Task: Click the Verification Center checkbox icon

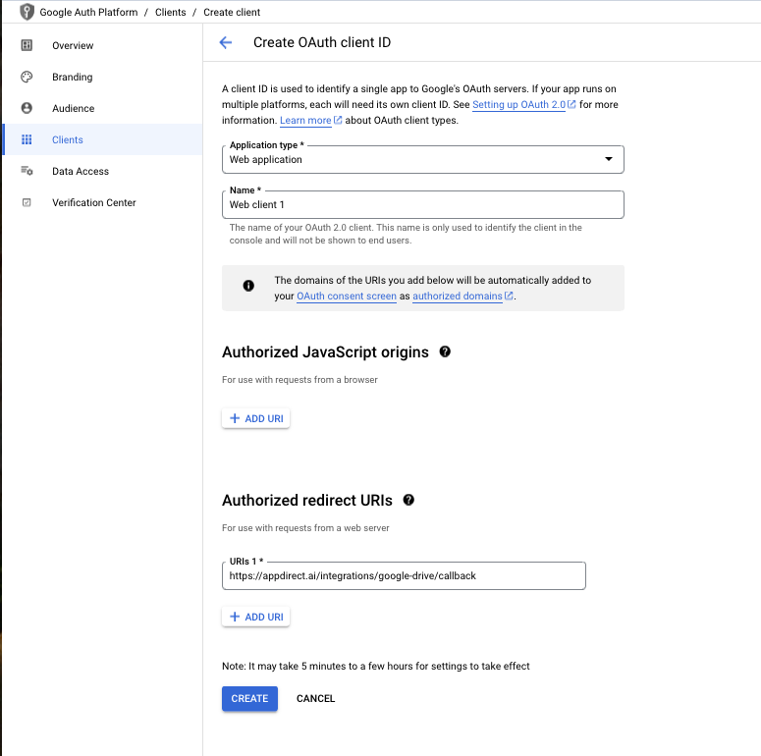Action: [x=27, y=202]
